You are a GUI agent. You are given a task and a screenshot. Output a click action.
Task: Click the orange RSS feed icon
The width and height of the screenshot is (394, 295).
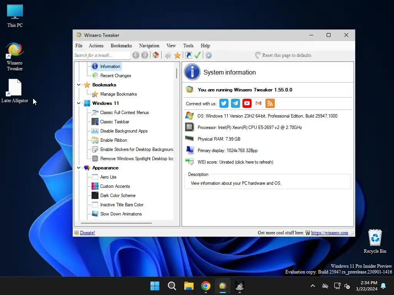pyautogui.click(x=270, y=103)
